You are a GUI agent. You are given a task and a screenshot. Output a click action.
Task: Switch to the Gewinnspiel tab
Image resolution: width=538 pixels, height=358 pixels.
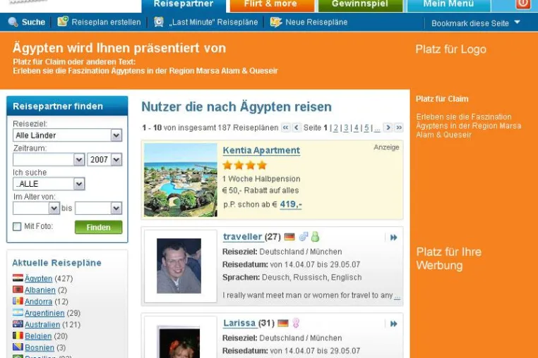coord(360,5)
